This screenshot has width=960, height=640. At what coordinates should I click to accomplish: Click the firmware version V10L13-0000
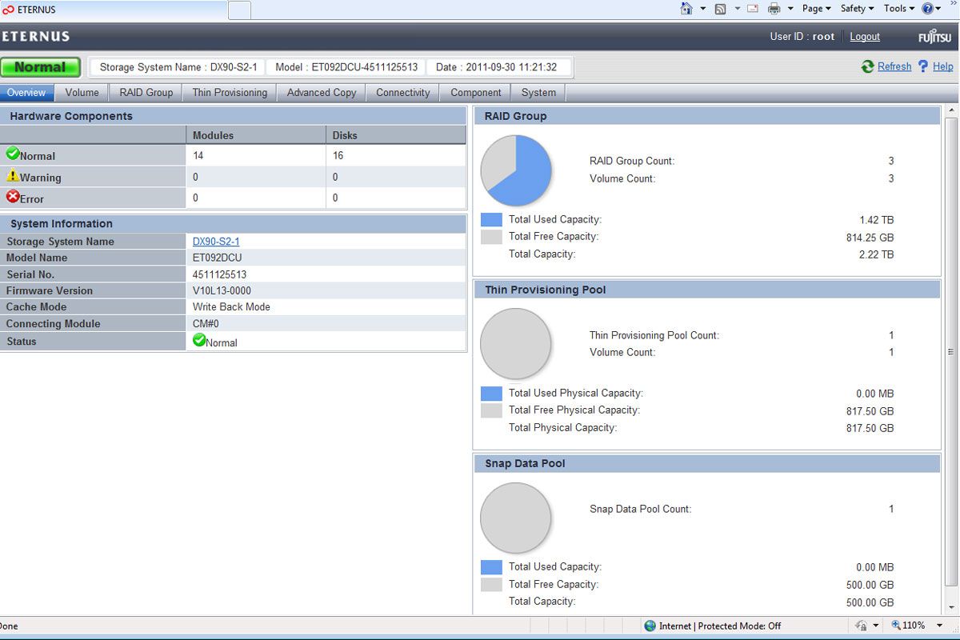(222, 291)
